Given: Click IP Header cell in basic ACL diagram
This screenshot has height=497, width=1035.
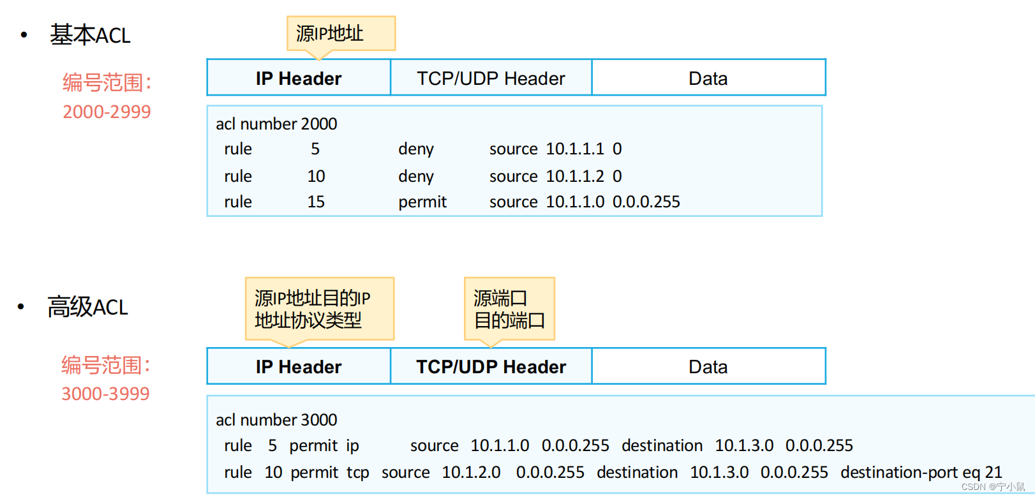Looking at the screenshot, I should (x=299, y=78).
